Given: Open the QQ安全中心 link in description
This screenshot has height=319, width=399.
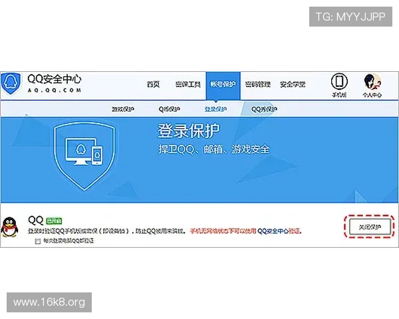Looking at the screenshot, I should pos(273,231).
